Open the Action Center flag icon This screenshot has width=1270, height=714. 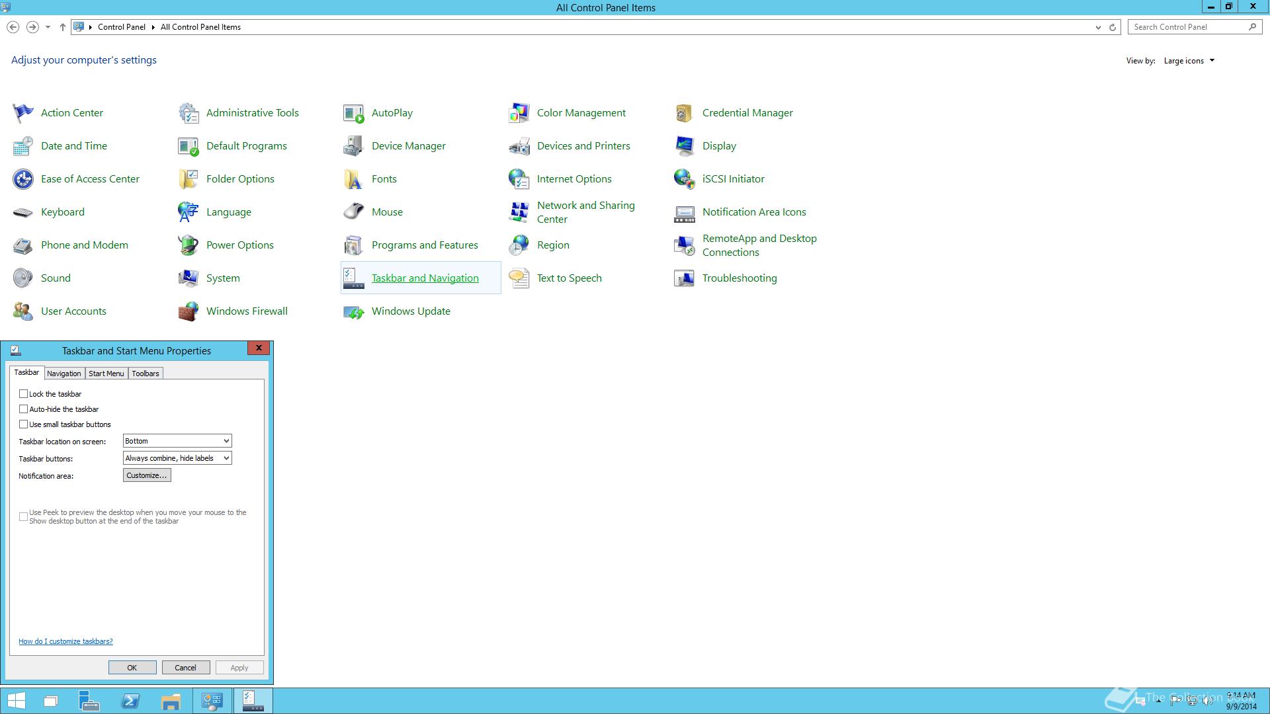(23, 113)
